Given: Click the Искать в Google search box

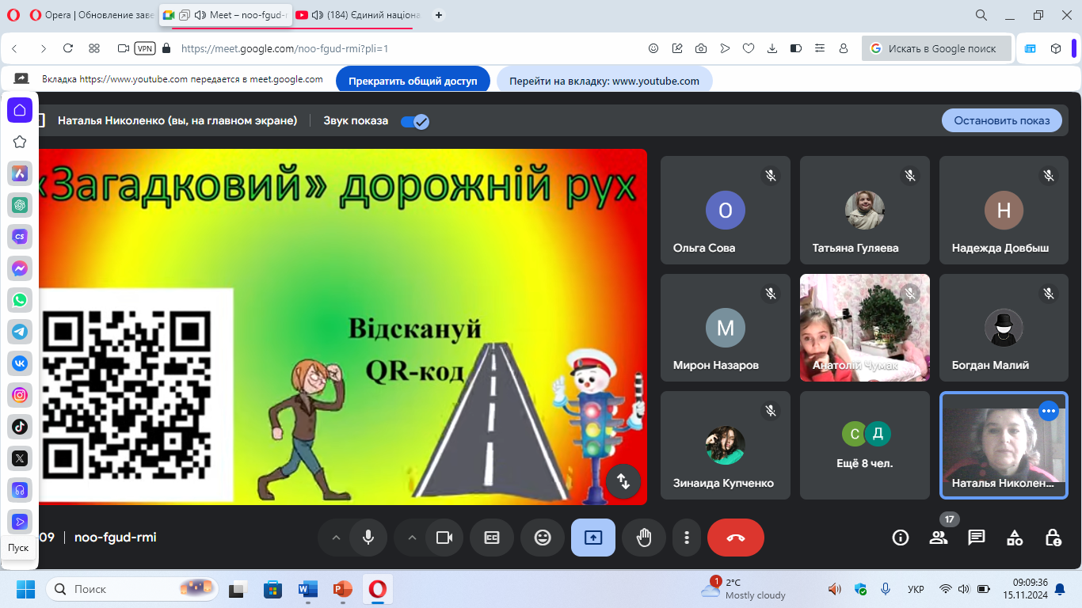Looking at the screenshot, I should tap(937, 48).
